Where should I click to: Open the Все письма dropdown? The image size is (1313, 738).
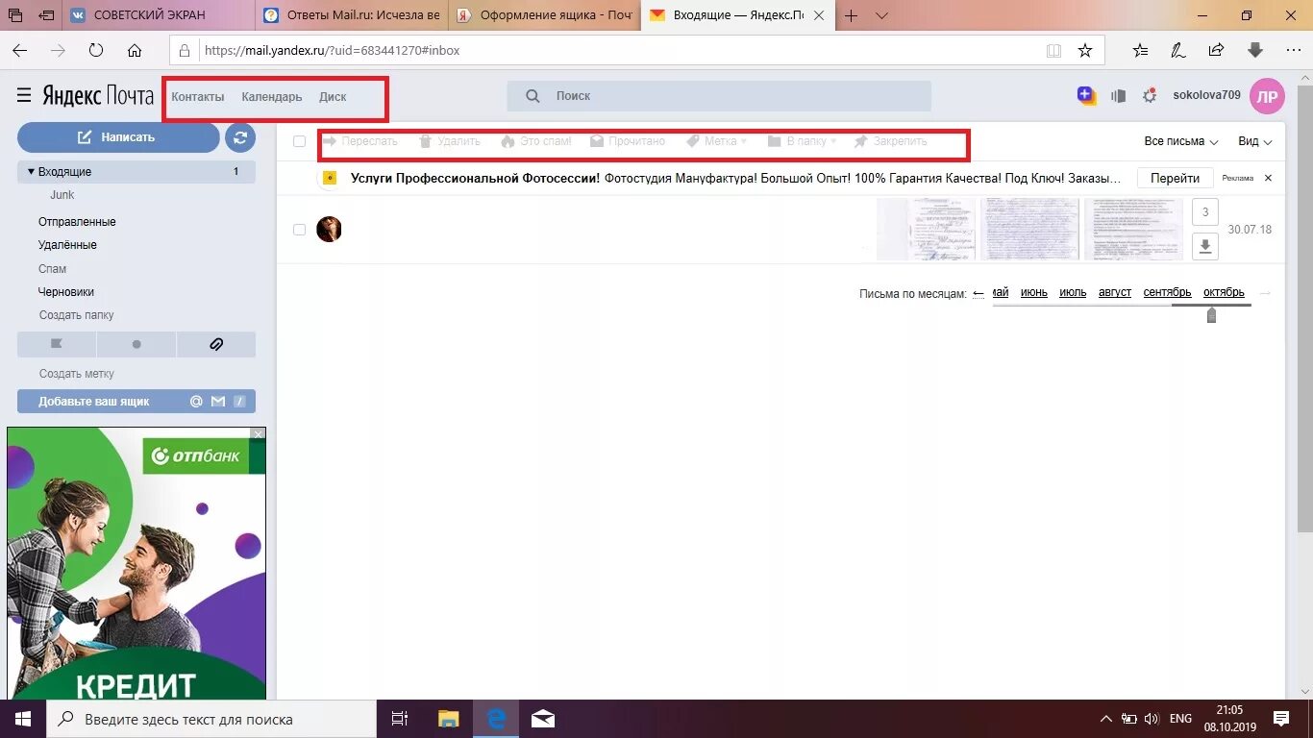pos(1181,141)
